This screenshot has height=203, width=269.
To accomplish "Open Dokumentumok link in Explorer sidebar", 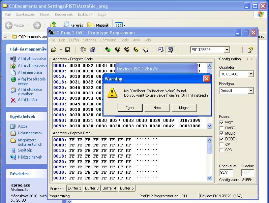I will [x=30, y=133].
